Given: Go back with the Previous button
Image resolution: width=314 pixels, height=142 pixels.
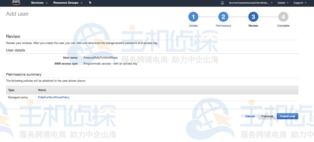Looking at the screenshot, I should (267, 116).
